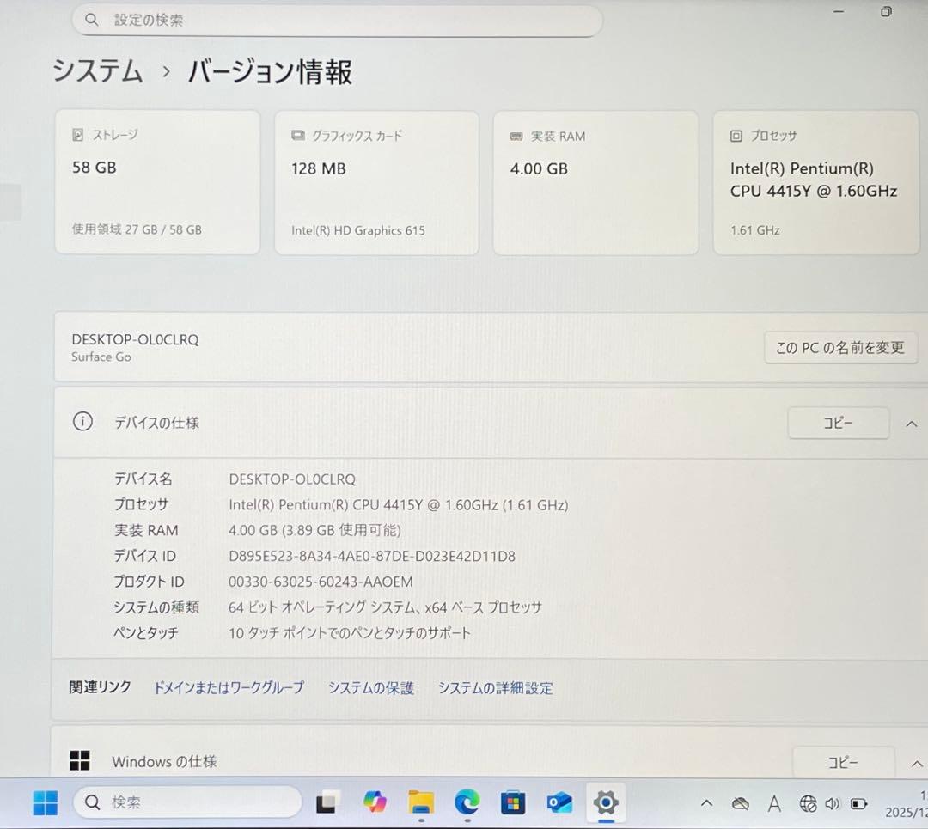Select the ペンとタッチ support value
928x829 pixels.
point(350,633)
